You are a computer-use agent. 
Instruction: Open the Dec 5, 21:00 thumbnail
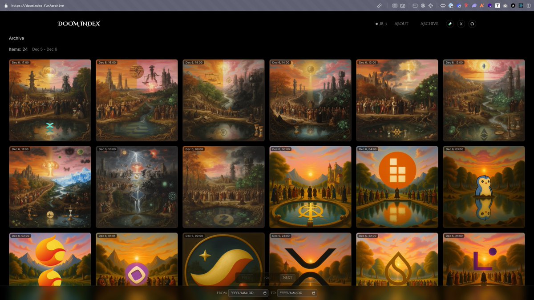484,259
